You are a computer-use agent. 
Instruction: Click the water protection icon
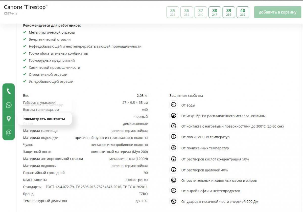point(173,105)
